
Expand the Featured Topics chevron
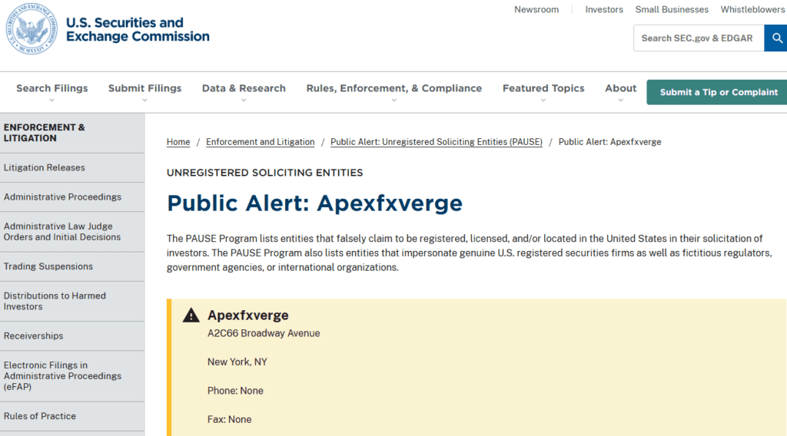(x=543, y=101)
